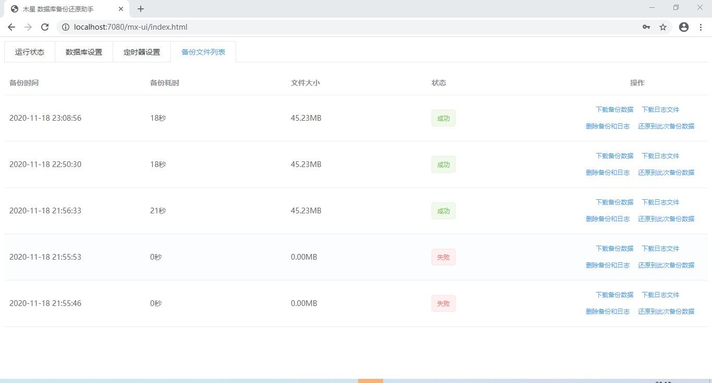This screenshot has width=712, height=383.
Task: Click the 备份时间 column header
Action: pyautogui.click(x=24, y=83)
